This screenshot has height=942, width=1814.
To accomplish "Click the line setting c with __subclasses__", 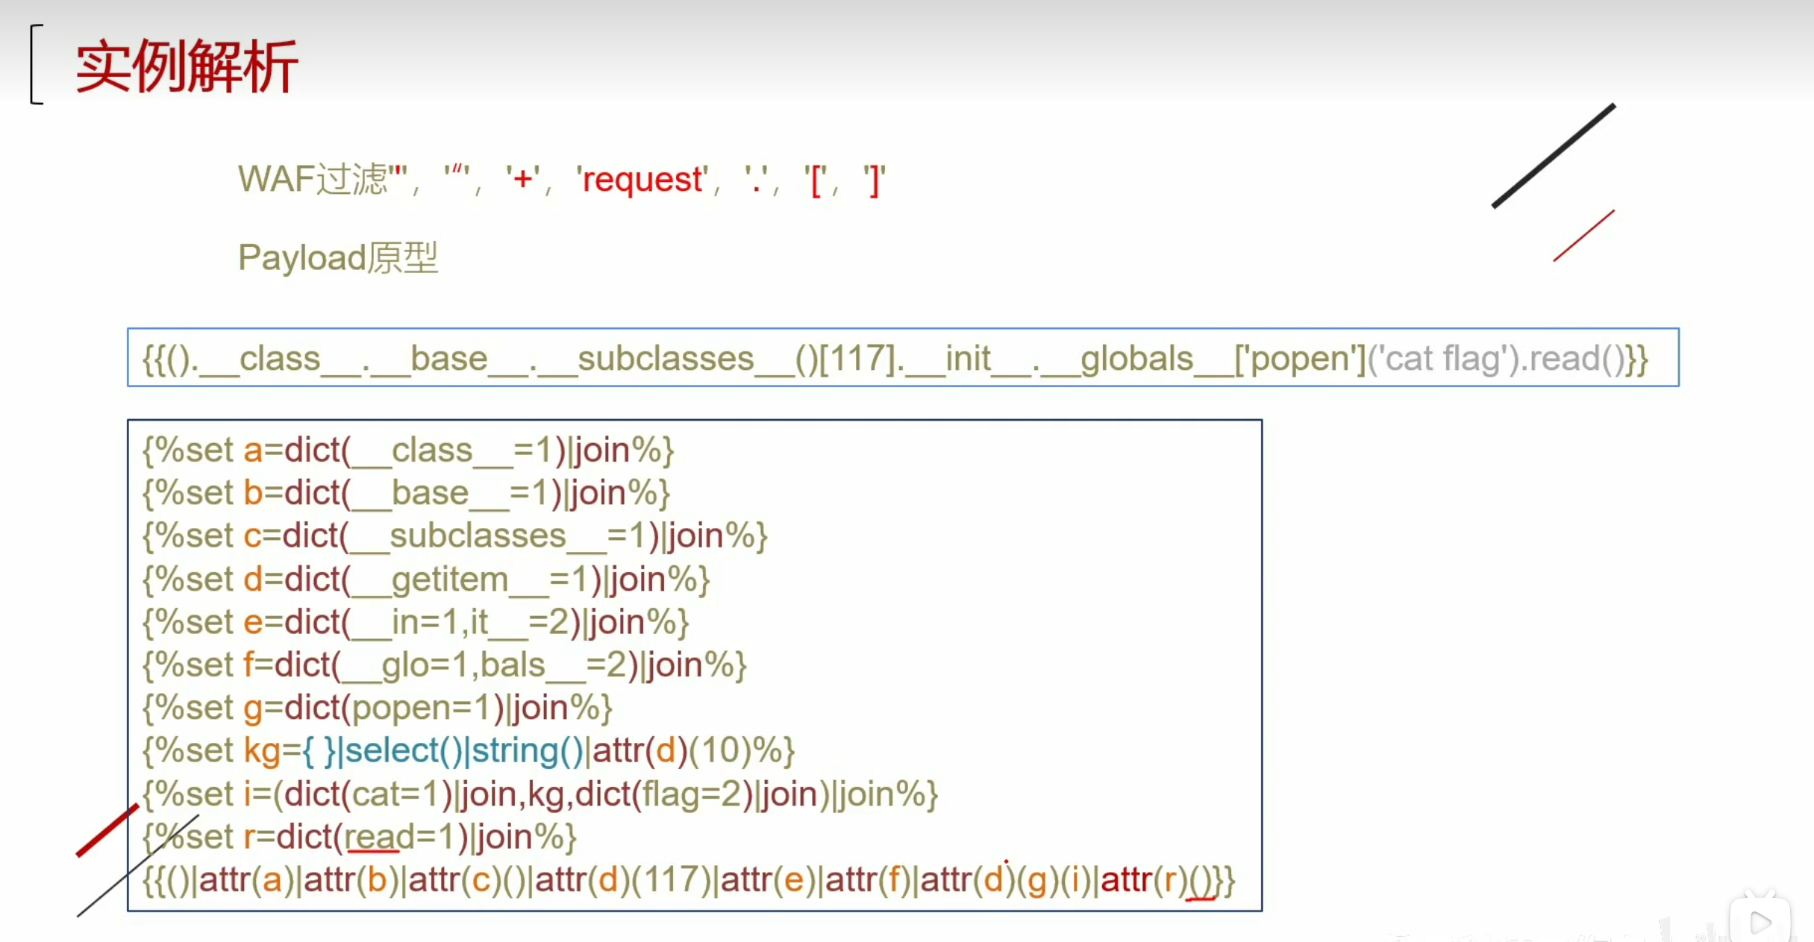I will tap(454, 536).
